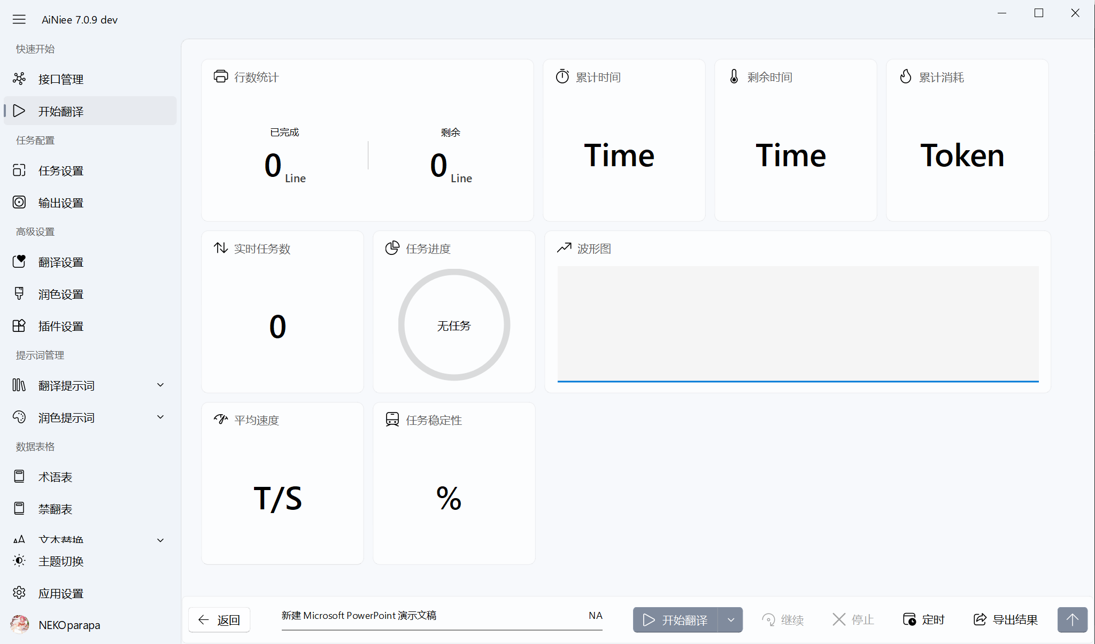
Task: Open 翻译设置 translation settings
Action: tap(60, 262)
